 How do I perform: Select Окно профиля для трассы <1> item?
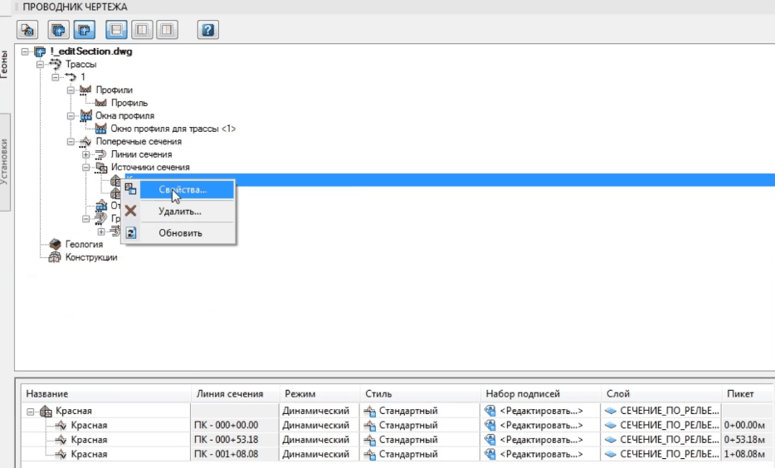173,129
